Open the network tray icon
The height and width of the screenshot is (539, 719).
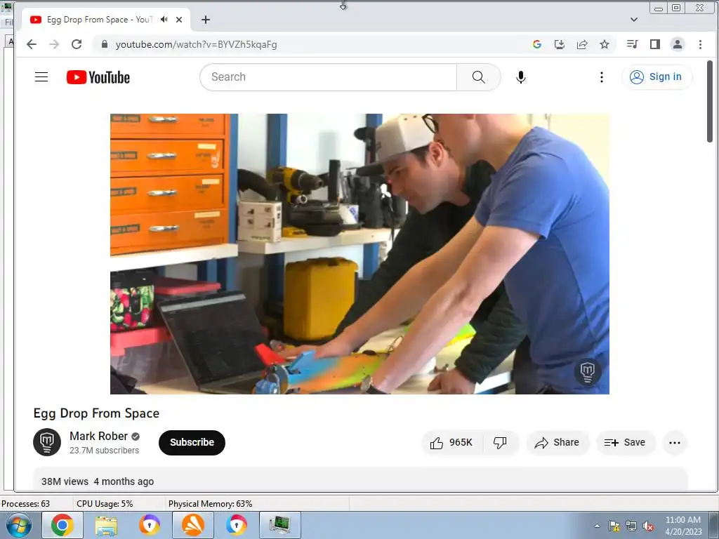click(631, 526)
